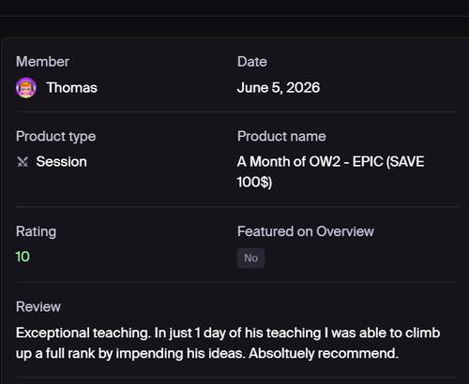This screenshot has height=384, width=469.
Task: Toggle the Featured on Overview 'No' badge
Action: click(x=250, y=258)
